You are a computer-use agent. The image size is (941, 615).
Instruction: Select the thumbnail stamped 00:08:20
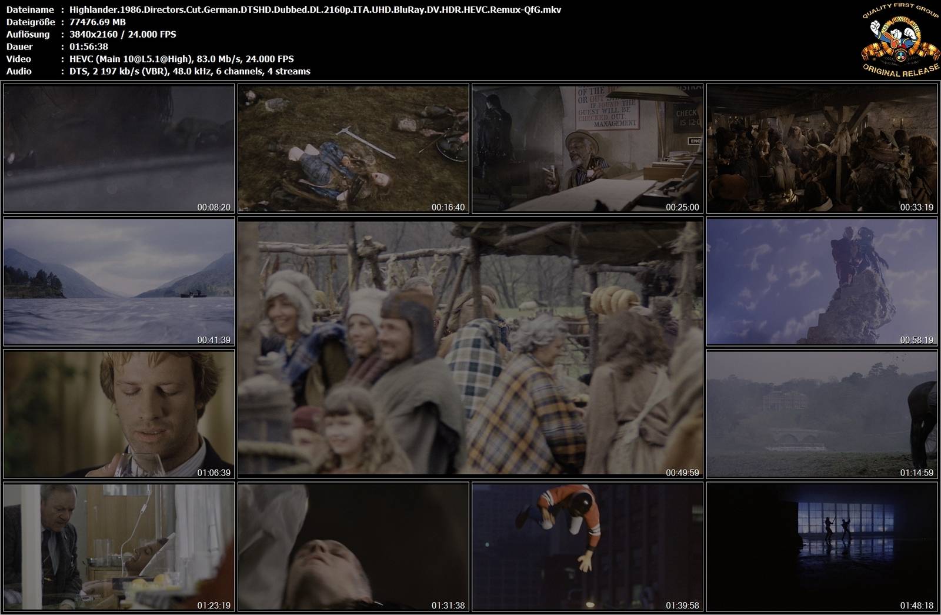tap(119, 148)
